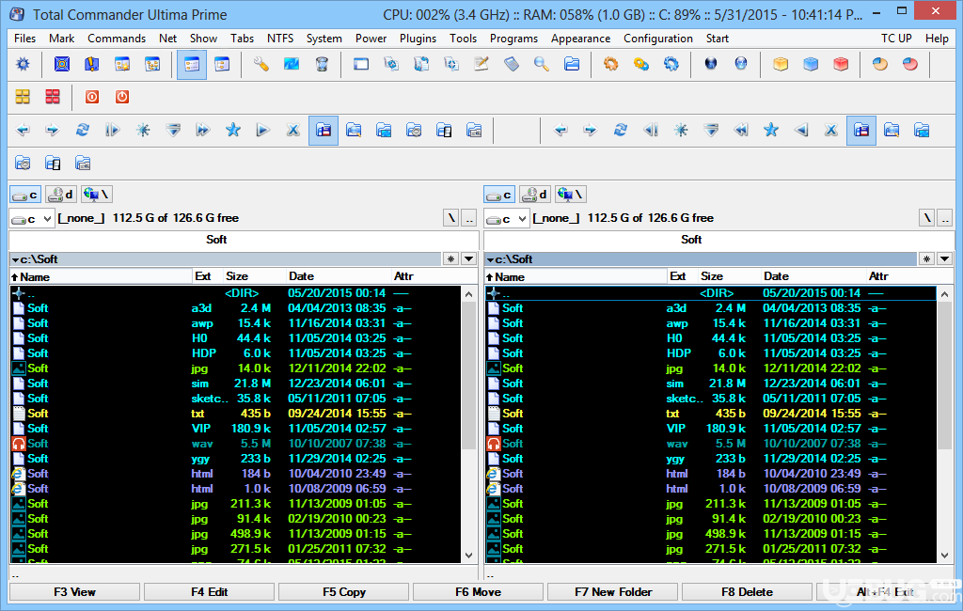Click left panel c:\Soft path bar
The image size is (963, 611).
[226, 259]
